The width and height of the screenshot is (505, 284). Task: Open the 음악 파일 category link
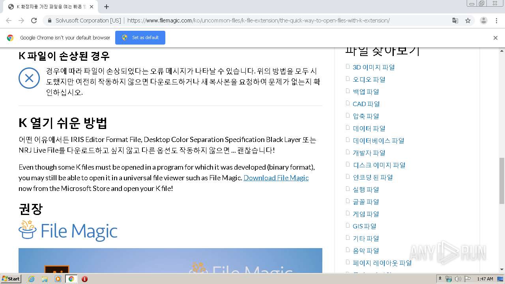[366, 250]
